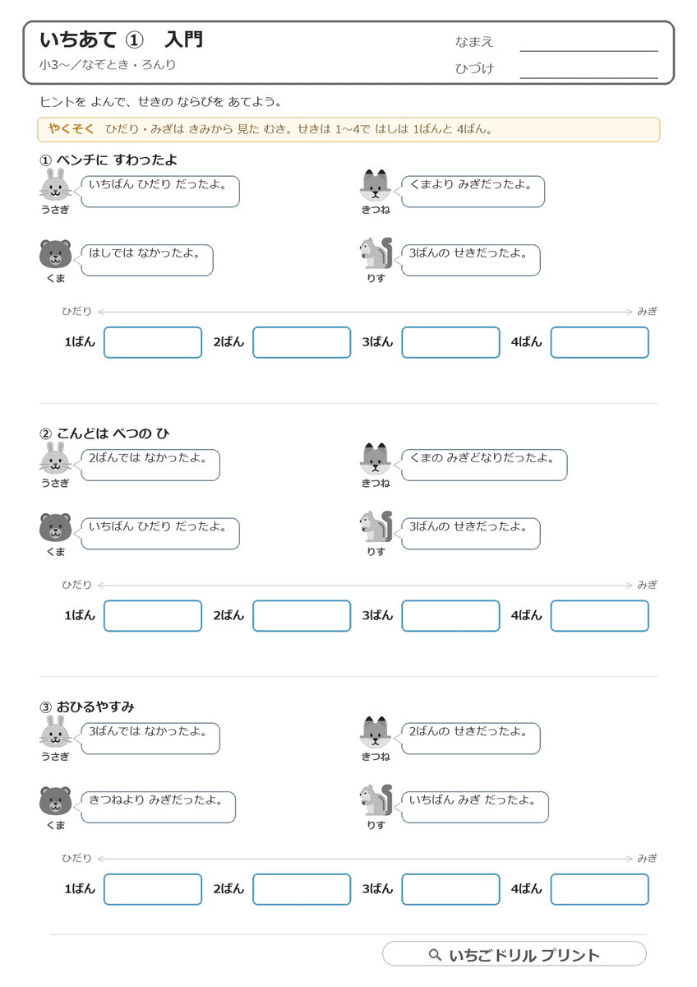Click the fox icon in puzzle 1
Image resolution: width=697 pixels, height=987 pixels.
click(x=376, y=185)
